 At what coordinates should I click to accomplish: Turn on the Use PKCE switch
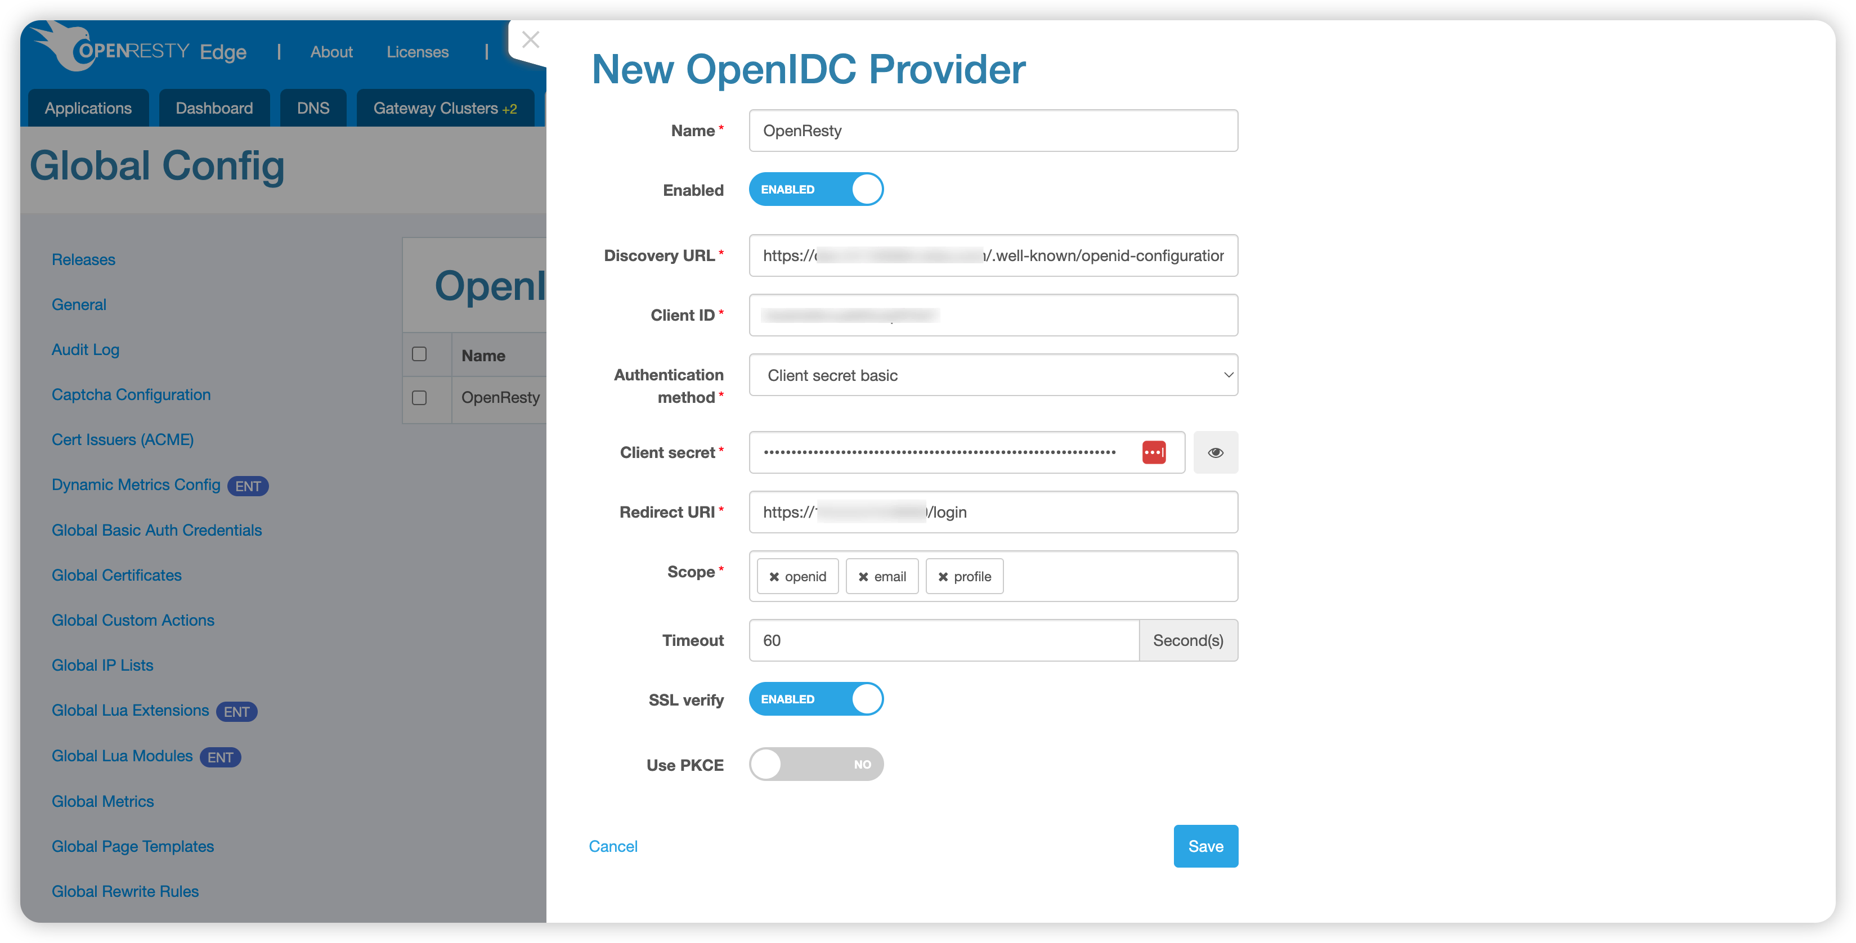click(815, 764)
